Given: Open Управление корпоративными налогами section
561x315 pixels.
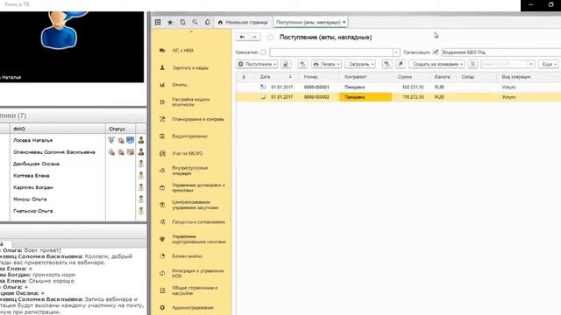Looking at the screenshot, I should (x=199, y=239).
